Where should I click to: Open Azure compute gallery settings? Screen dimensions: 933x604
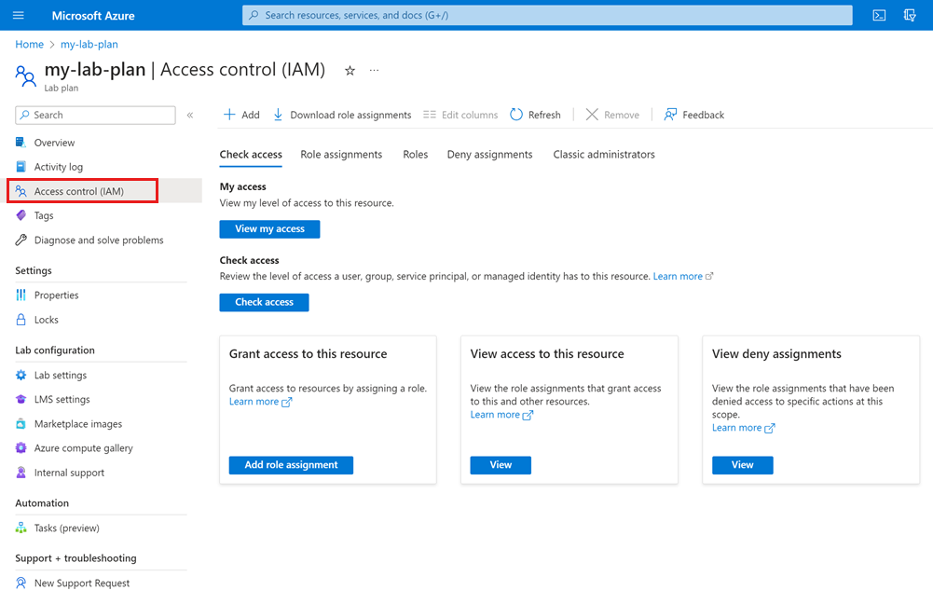click(x=76, y=447)
